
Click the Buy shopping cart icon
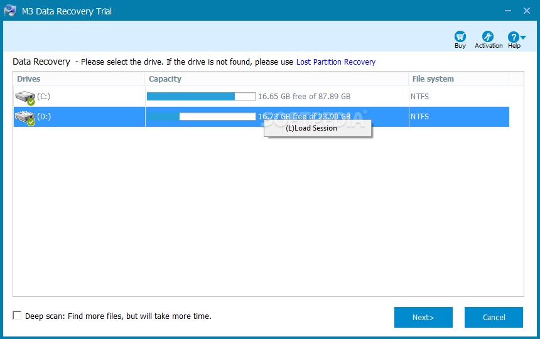[460, 36]
